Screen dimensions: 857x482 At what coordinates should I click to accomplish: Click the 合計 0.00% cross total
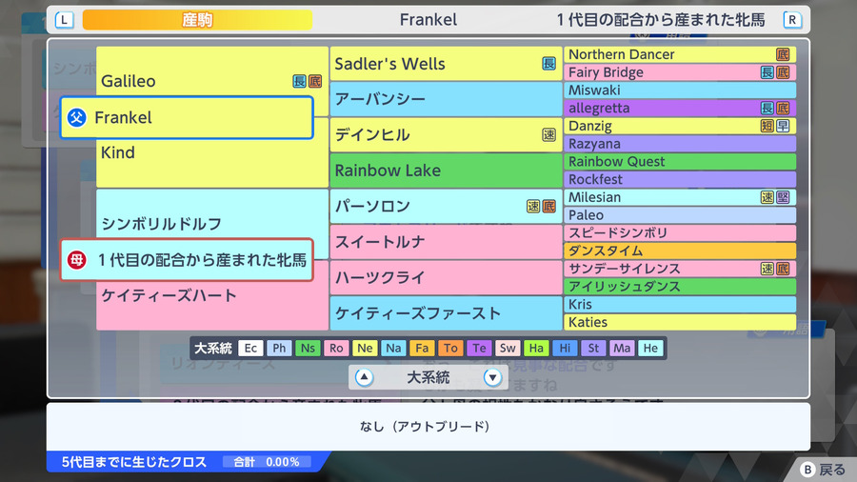(x=267, y=462)
